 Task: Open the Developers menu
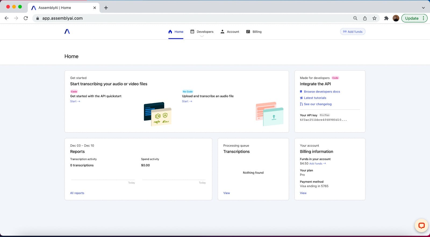[202, 32]
